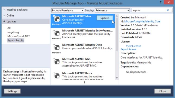
Task: Click the Update button for ASP.NET Identity
Action: (x=104, y=18)
